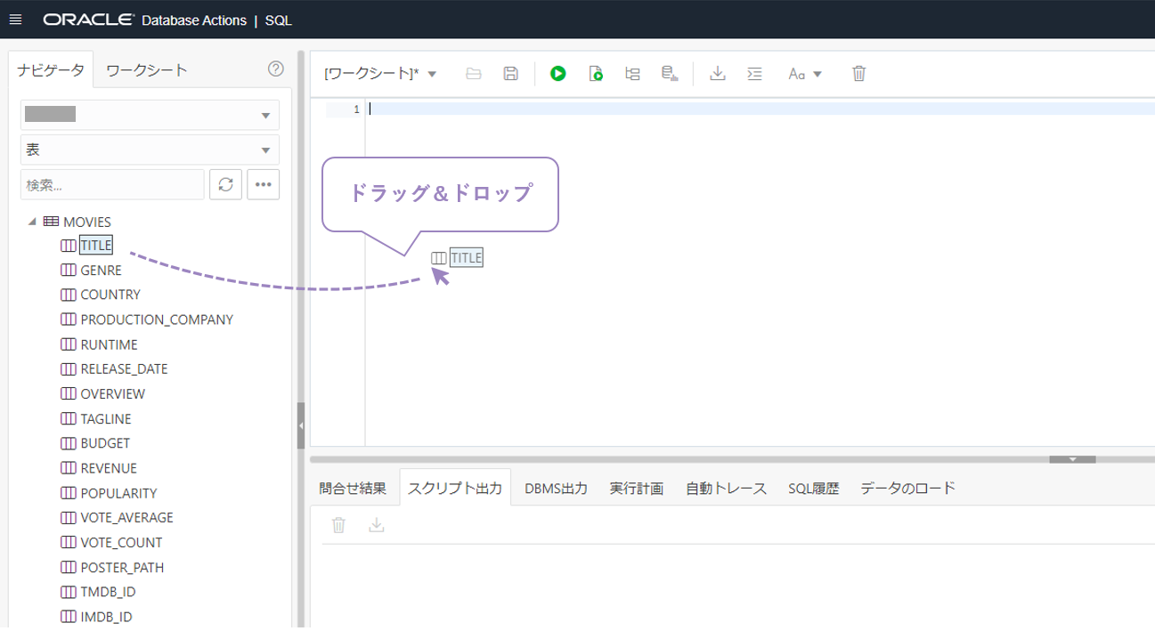
Task: Run the SQL statement with the green play icon
Action: (x=558, y=74)
